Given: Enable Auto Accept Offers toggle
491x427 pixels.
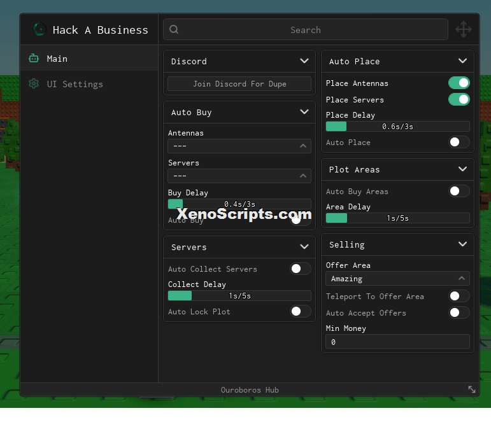Looking at the screenshot, I should pyautogui.click(x=459, y=312).
